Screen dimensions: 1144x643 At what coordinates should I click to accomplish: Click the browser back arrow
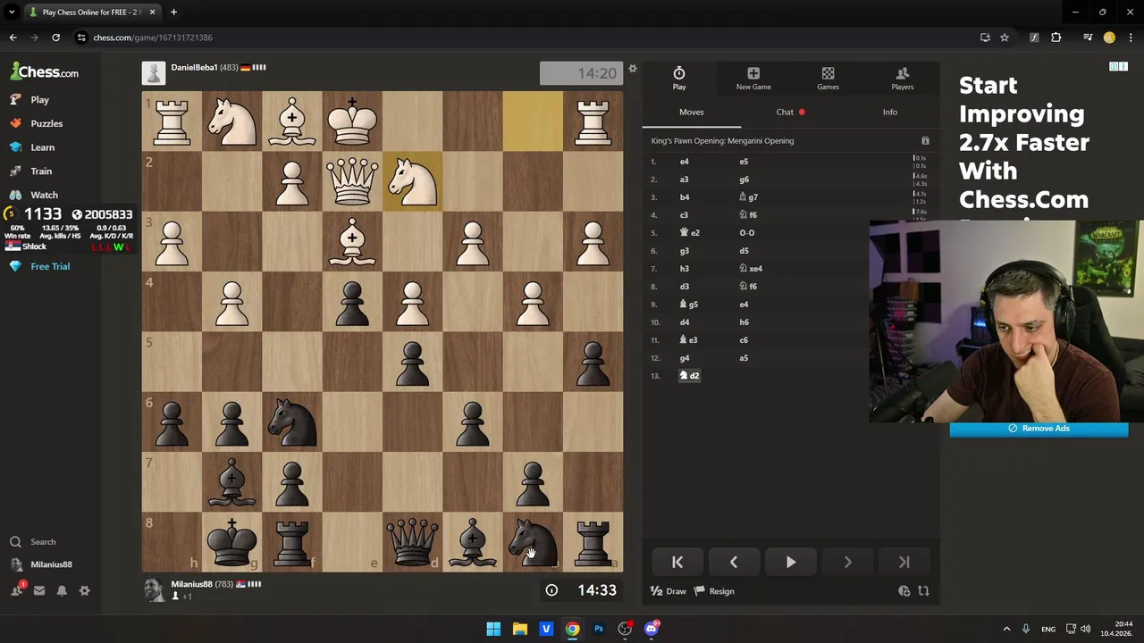[13, 38]
